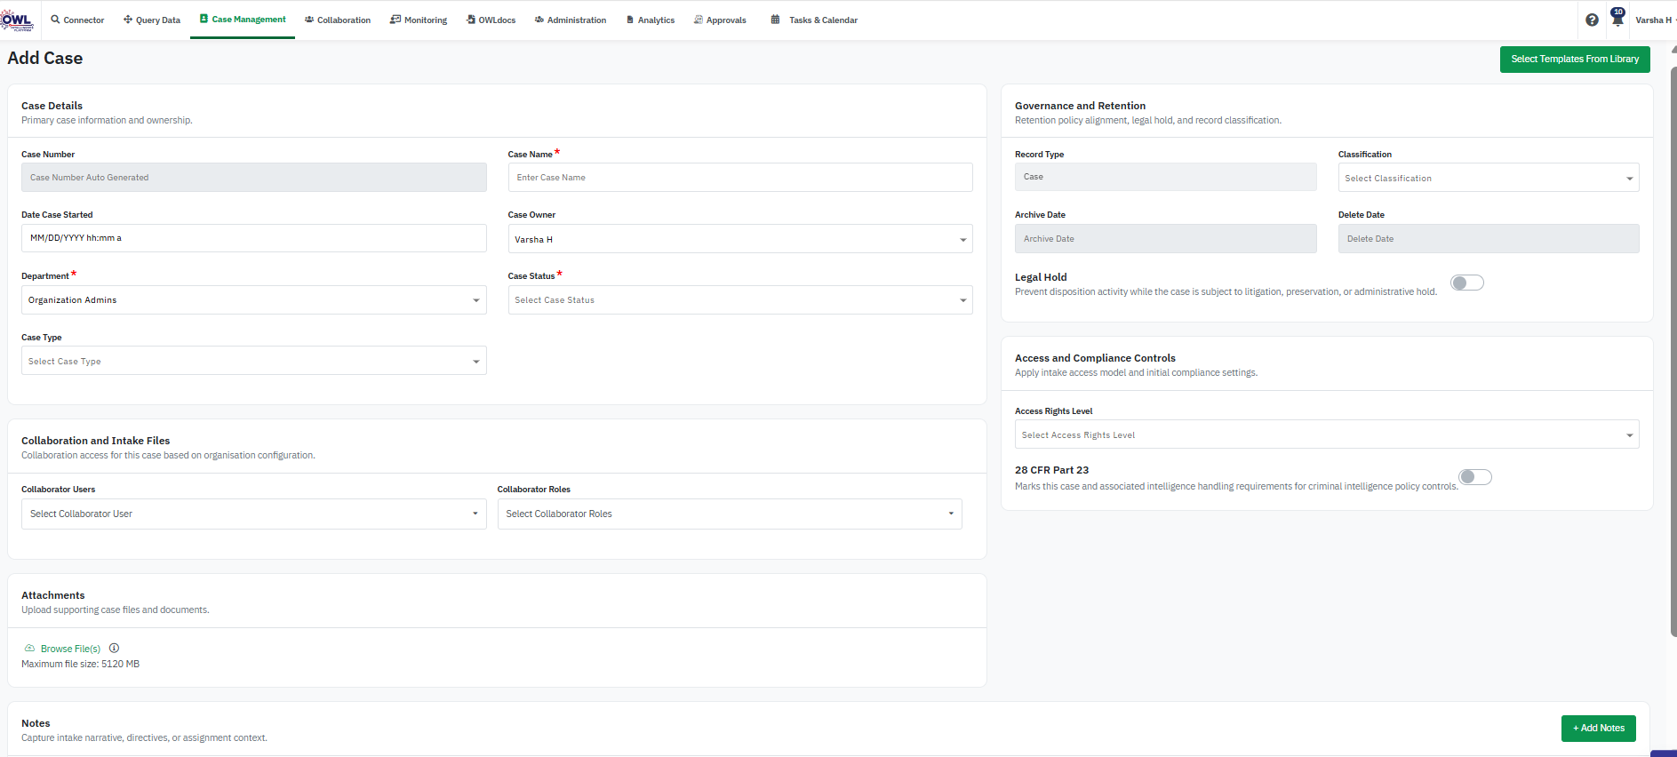Click the Enter Case Name field
The height and width of the screenshot is (757, 1677).
click(740, 177)
